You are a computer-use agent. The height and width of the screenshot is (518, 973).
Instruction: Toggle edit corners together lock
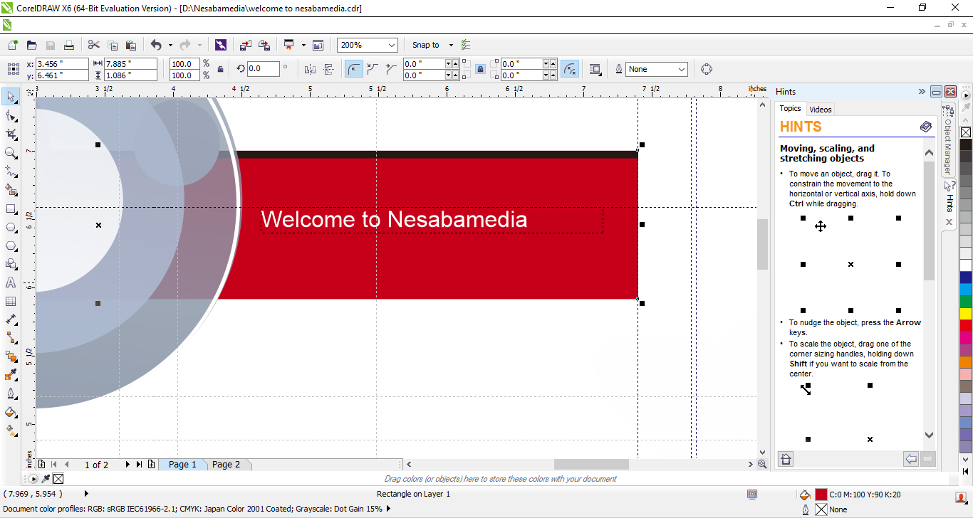coord(481,69)
